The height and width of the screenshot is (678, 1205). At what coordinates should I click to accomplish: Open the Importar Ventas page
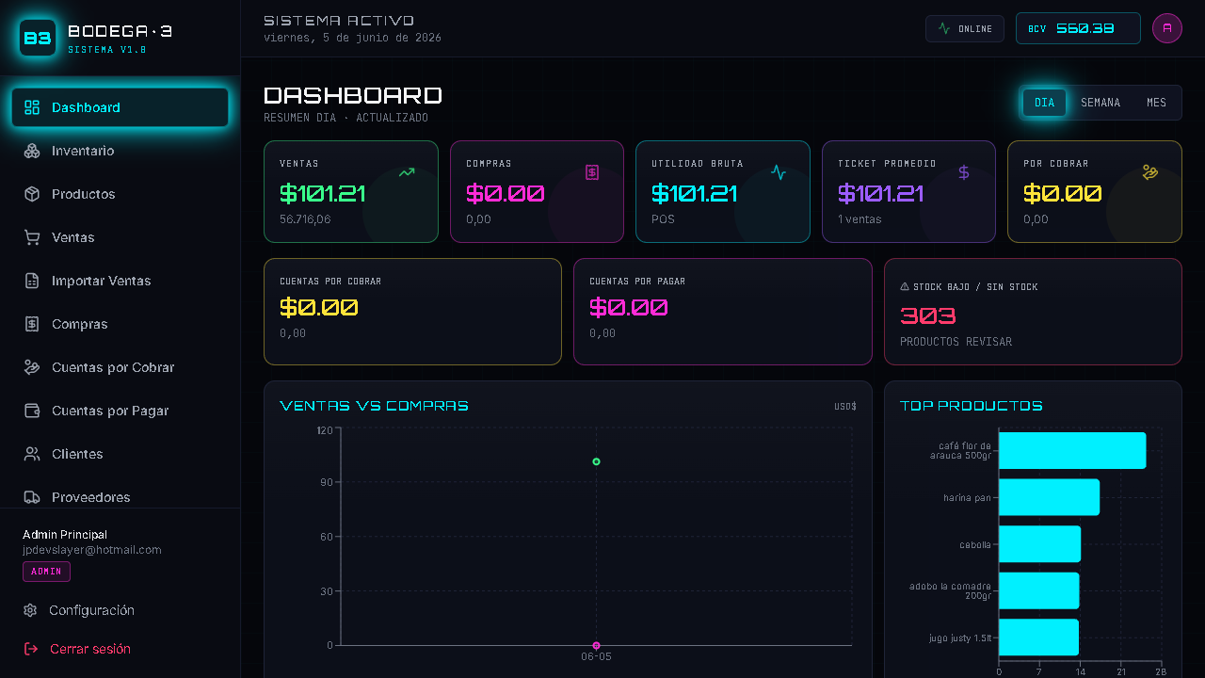click(120, 281)
